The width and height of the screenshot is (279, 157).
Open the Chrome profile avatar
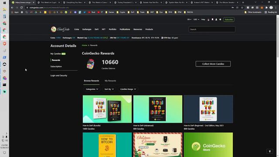[271, 7]
